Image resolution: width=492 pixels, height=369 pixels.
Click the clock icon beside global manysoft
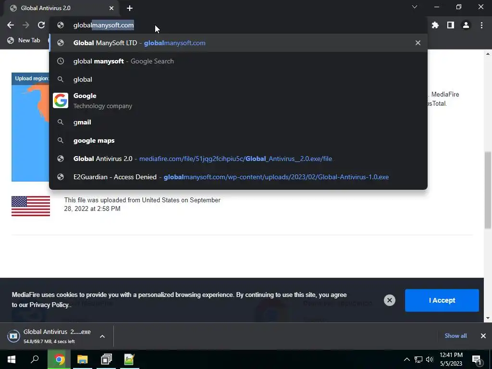click(61, 61)
